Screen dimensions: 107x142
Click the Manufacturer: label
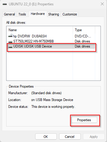(x=18, y=93)
